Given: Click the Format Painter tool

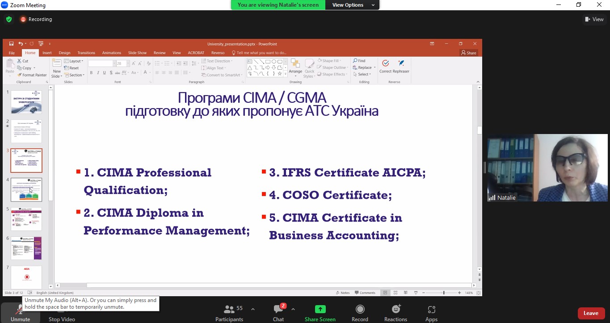Looking at the screenshot, I should tap(31, 75).
